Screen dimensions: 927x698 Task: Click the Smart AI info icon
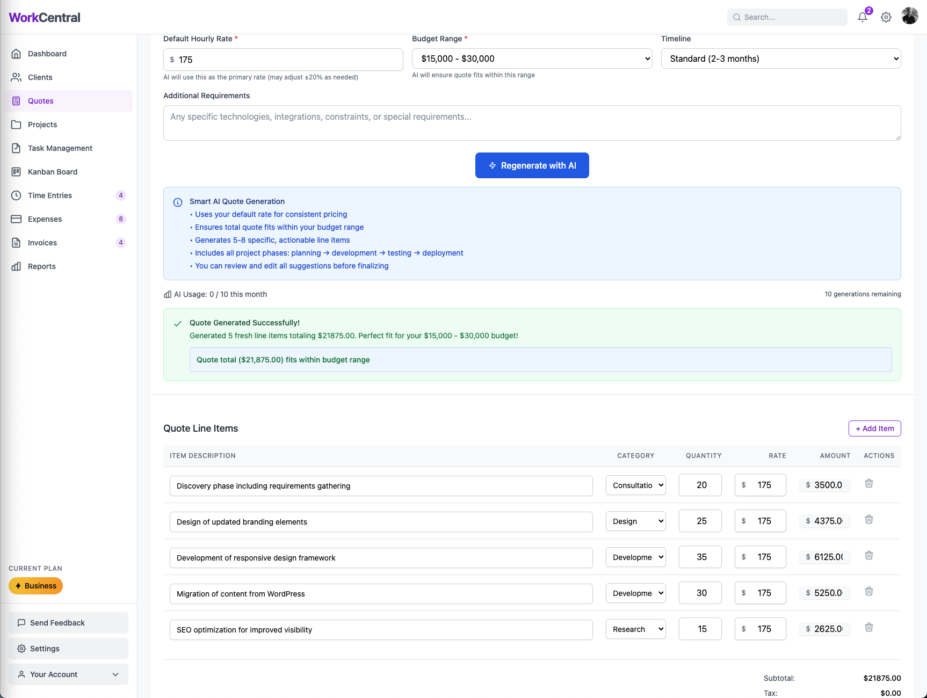178,202
